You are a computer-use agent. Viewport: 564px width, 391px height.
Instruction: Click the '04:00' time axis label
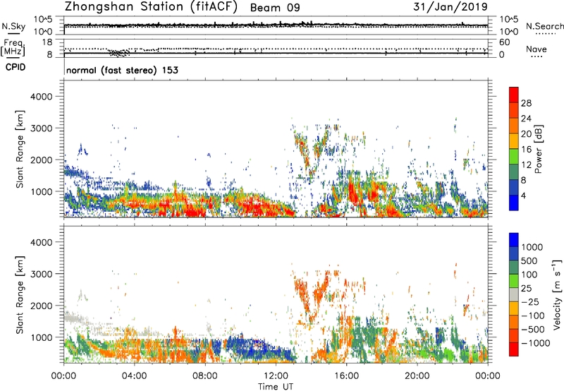134,376
